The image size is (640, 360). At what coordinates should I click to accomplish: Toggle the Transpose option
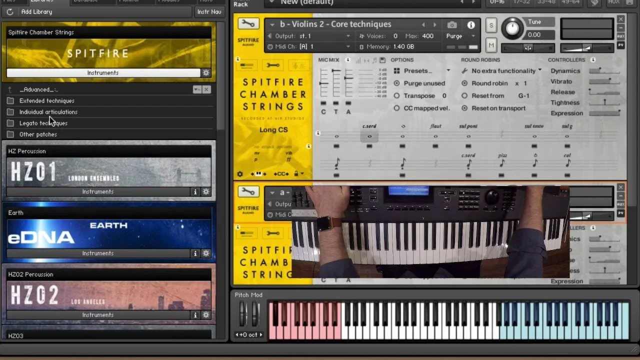click(396, 96)
